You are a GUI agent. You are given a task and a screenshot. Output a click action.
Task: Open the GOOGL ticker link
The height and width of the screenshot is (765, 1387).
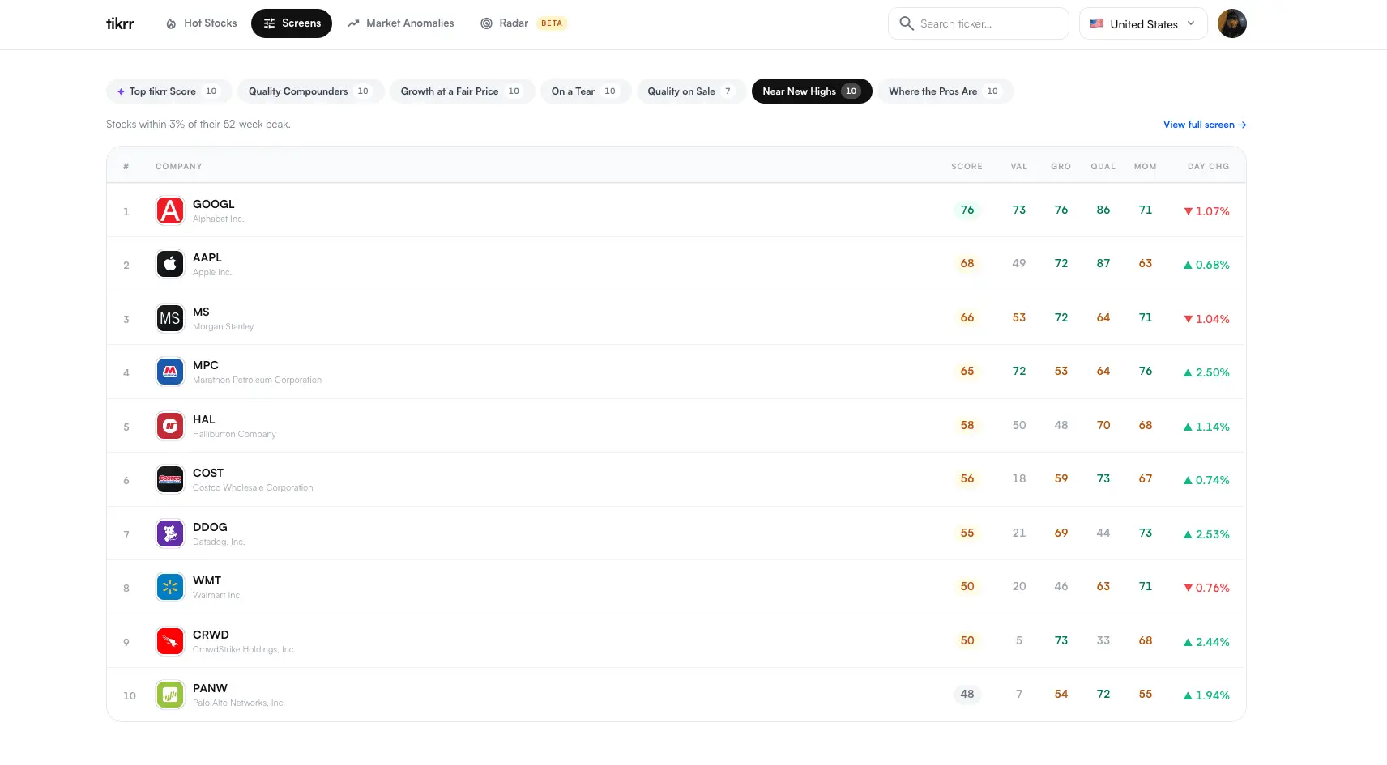click(x=214, y=204)
